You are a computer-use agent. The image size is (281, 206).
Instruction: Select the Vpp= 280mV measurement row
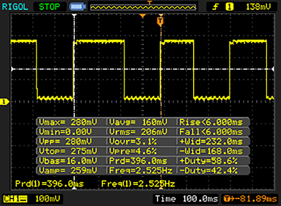pos(71,141)
